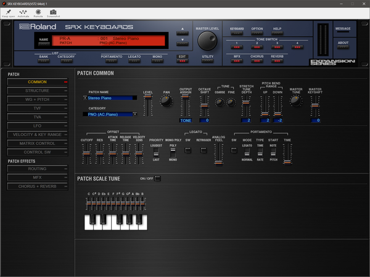
Task: Open the MATRIX CONTROL tab
Action: (x=37, y=143)
